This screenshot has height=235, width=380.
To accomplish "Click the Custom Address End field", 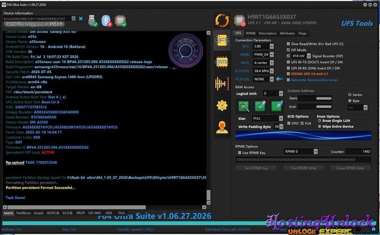I will [315, 107].
